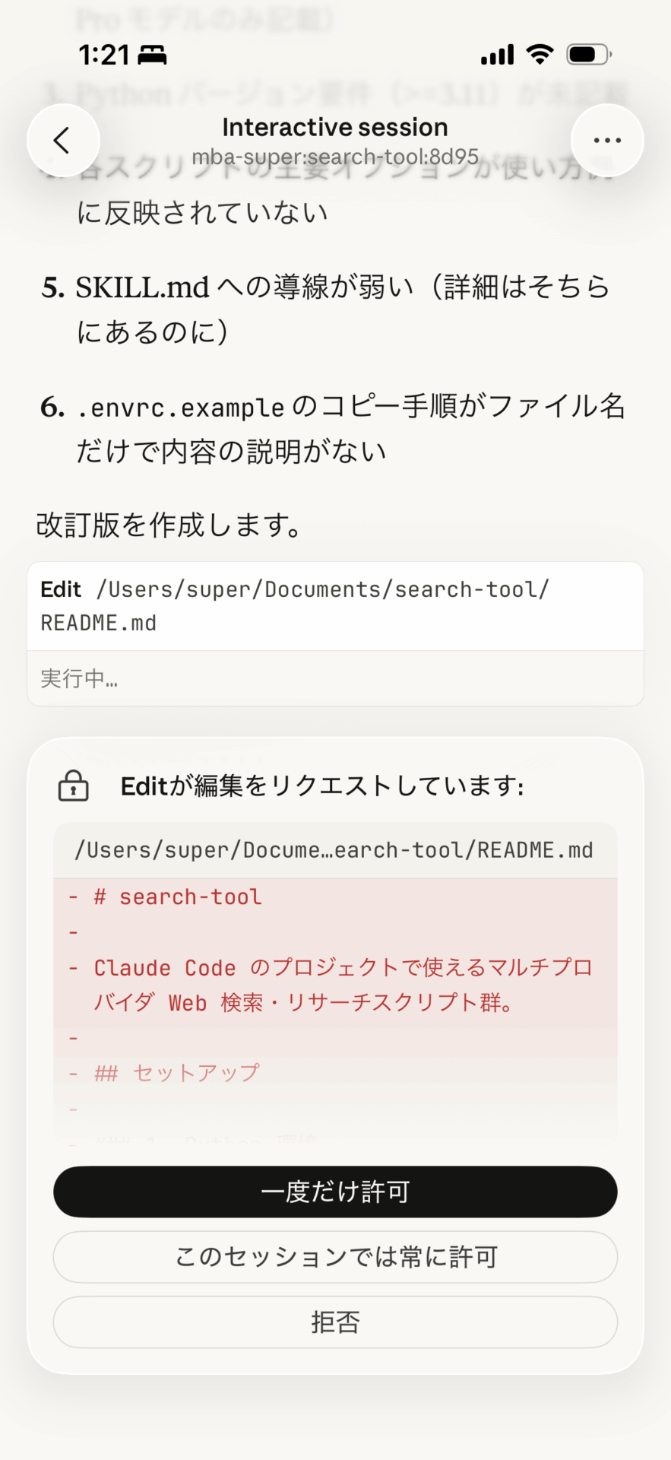This screenshot has height=1460, width=671.
Task: Tap the session ID 'mba-super:search-tool:8d95'
Action: (334, 157)
